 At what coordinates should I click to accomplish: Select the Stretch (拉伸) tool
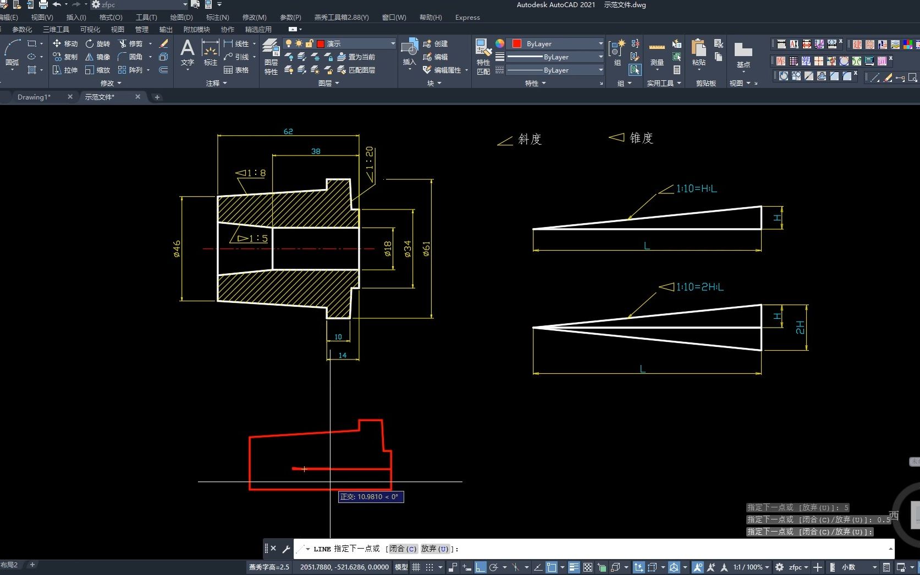point(65,70)
